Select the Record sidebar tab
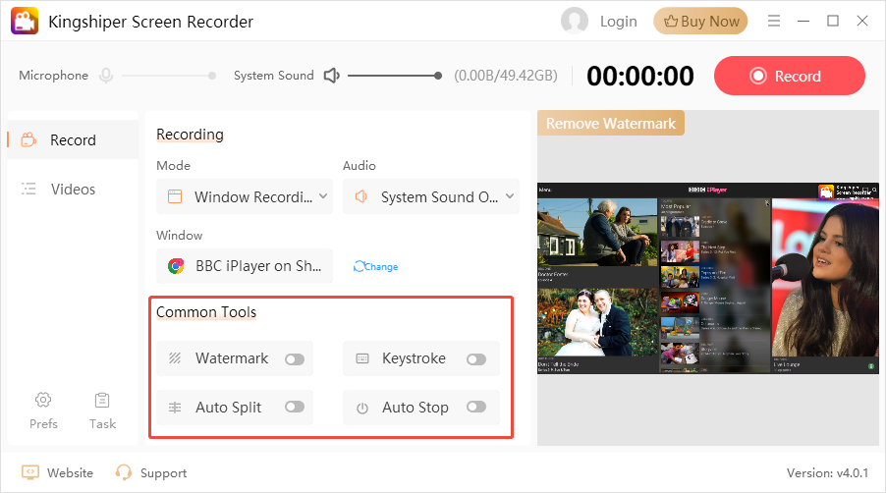This screenshot has height=493, width=886. click(73, 139)
